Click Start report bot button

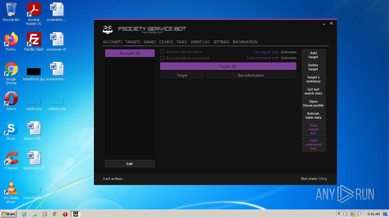pyautogui.click(x=314, y=129)
